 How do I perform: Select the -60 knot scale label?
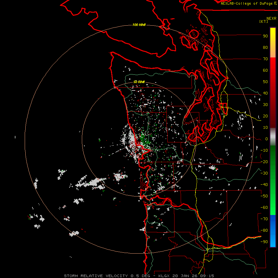click(x=264, y=208)
